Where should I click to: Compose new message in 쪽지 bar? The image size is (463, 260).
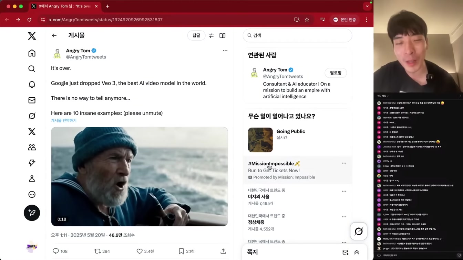(346, 252)
